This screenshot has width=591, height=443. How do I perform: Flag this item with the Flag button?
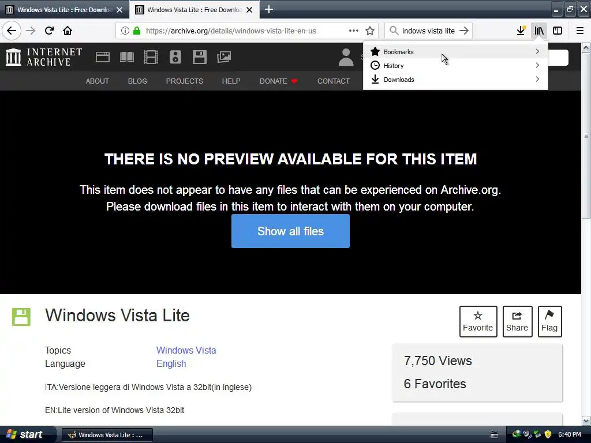[x=549, y=321]
